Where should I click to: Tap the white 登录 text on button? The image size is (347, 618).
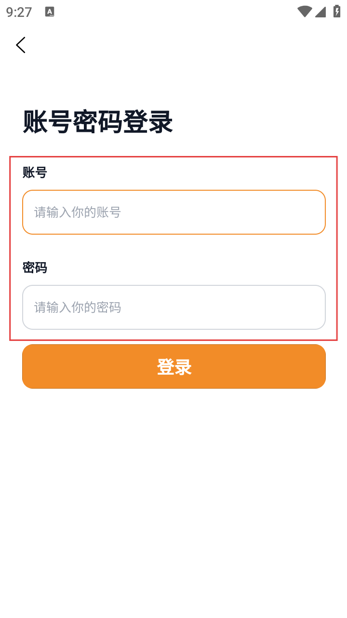174,367
